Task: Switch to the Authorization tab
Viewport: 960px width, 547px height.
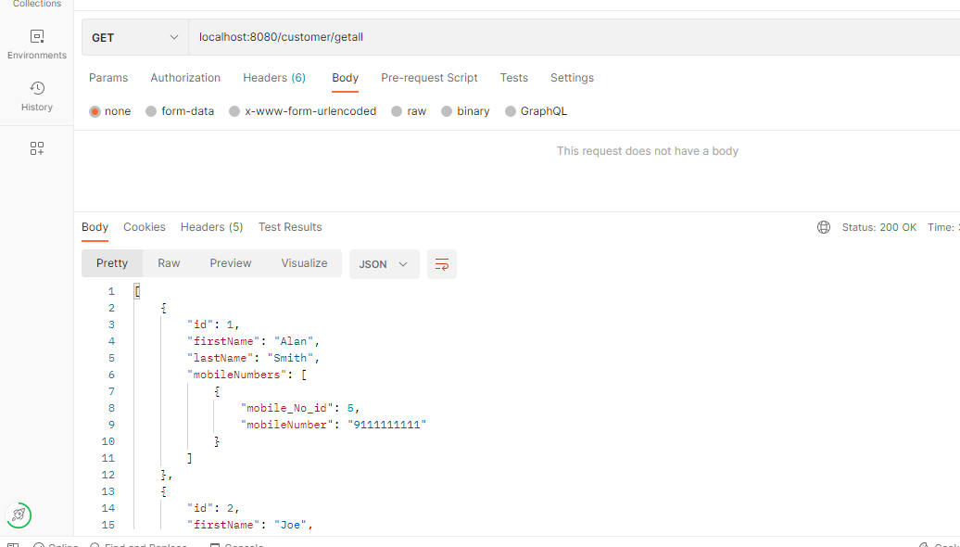Action: click(185, 78)
